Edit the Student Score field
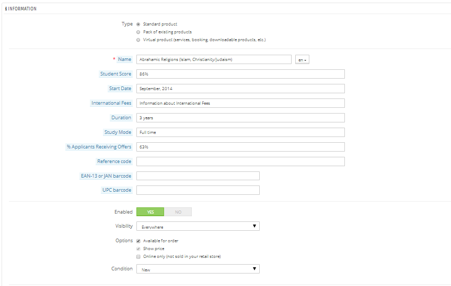451x286 pixels. pyautogui.click(x=240, y=74)
